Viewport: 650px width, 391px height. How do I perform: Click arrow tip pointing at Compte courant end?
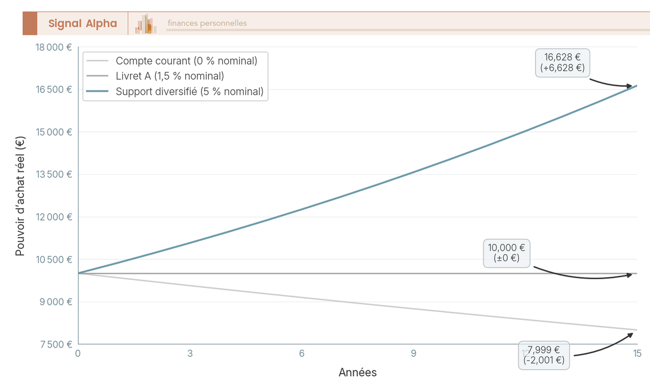(632, 334)
